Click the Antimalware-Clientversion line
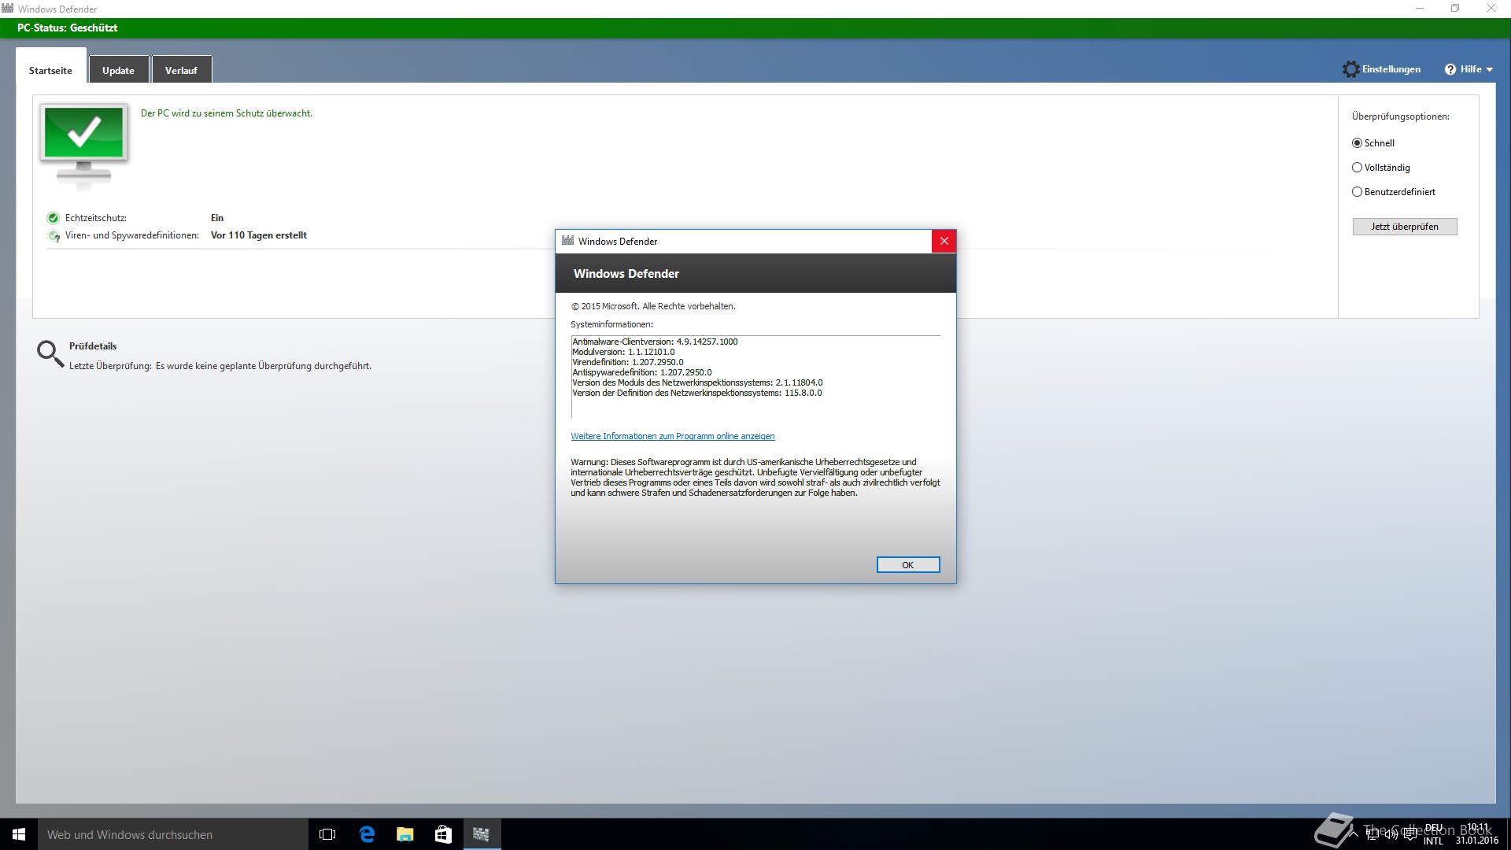Viewport: 1511px width, 850px height. coord(655,342)
